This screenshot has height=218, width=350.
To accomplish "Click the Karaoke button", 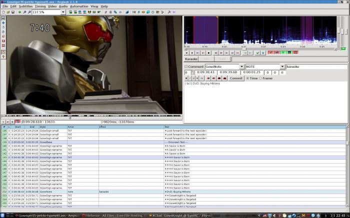I will coord(191,59).
